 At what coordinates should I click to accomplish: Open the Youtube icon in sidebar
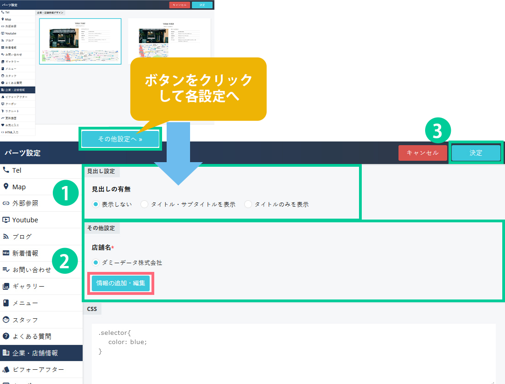click(x=6, y=220)
